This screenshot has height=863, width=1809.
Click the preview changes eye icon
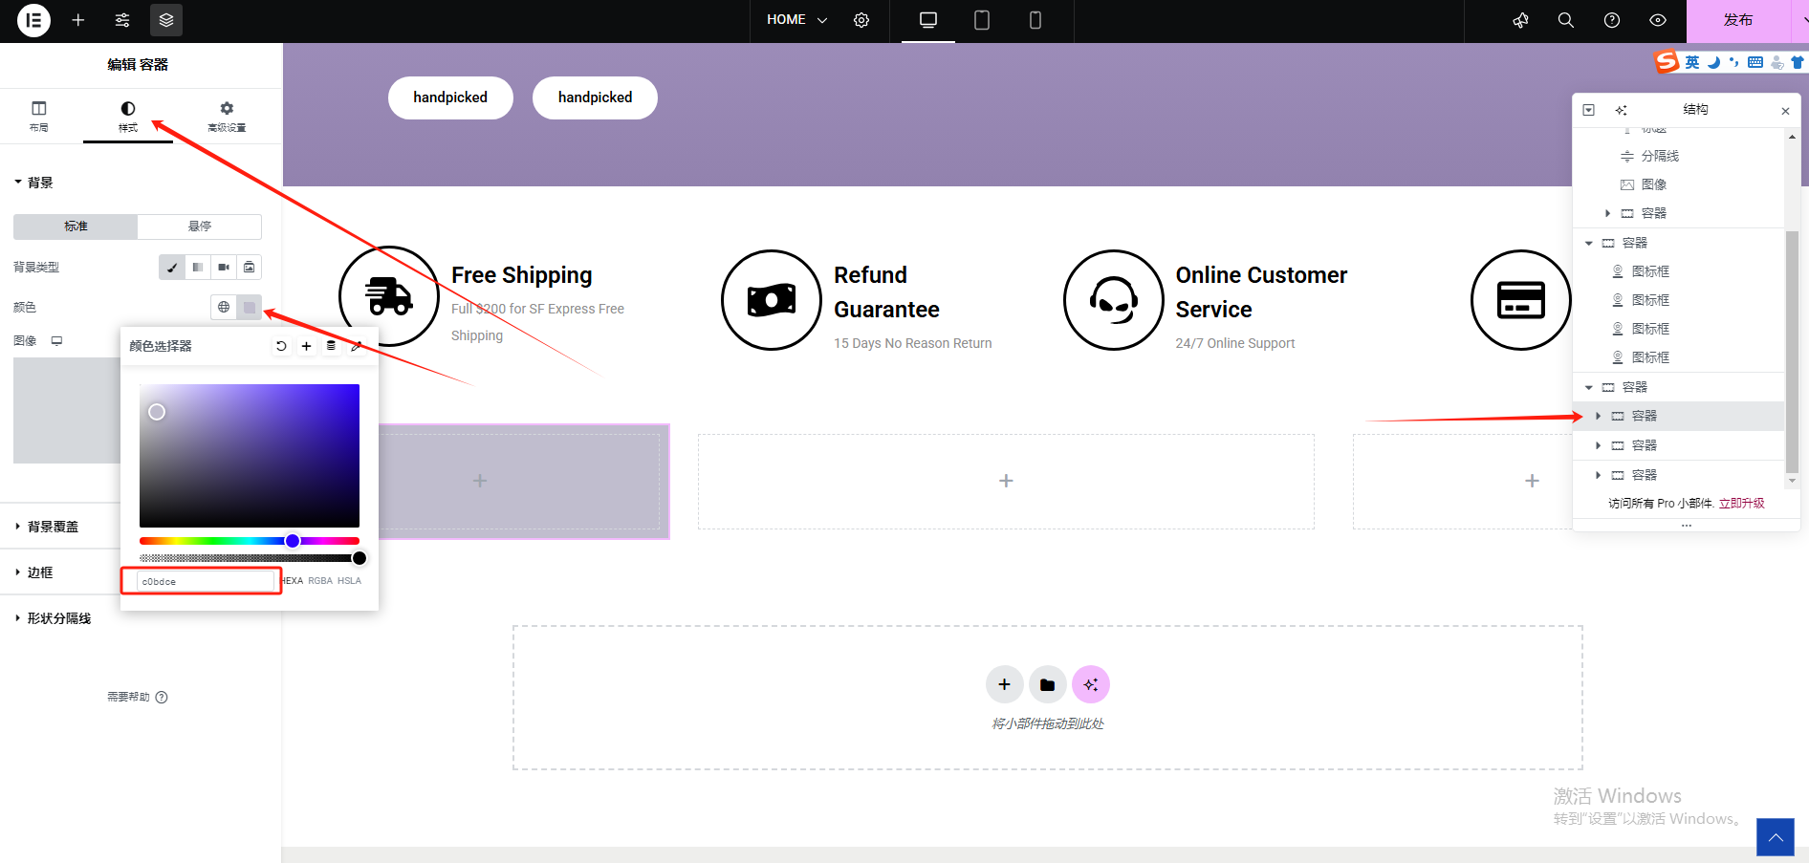pos(1658,20)
